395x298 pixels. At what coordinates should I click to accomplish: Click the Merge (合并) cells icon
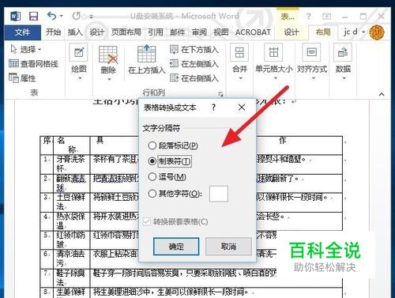pyautogui.click(x=239, y=52)
